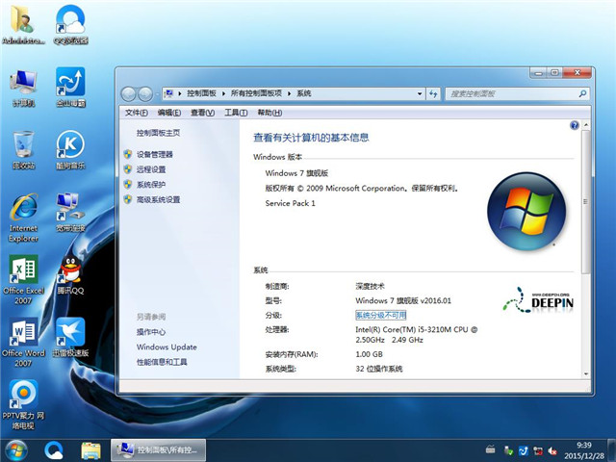Click the search magnifier icon in search box
This screenshot has width=616, height=462.
(x=582, y=93)
